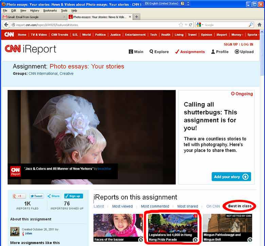Click Health in CNN navigation bar
Image resolution: width=265 pixels, height=246 pixels.
coord(166,35)
